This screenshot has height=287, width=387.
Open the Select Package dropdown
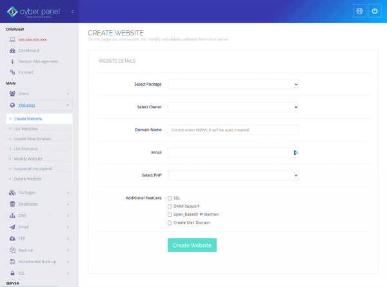pos(233,84)
